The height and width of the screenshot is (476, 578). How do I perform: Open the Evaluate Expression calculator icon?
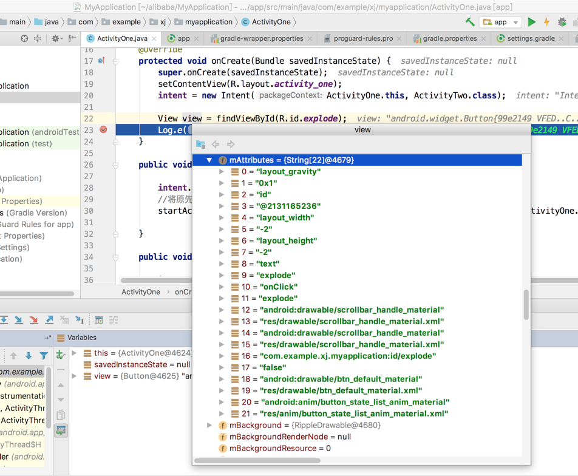[x=98, y=320]
